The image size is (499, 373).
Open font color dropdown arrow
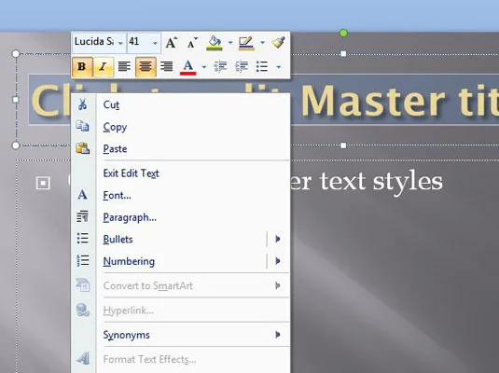pyautogui.click(x=204, y=67)
